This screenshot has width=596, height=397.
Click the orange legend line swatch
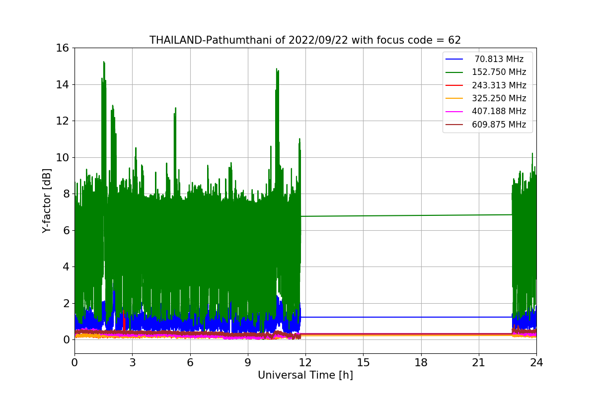(x=454, y=99)
